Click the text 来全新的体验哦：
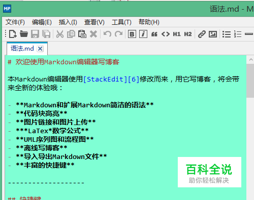254x200 pixels. click(35, 88)
